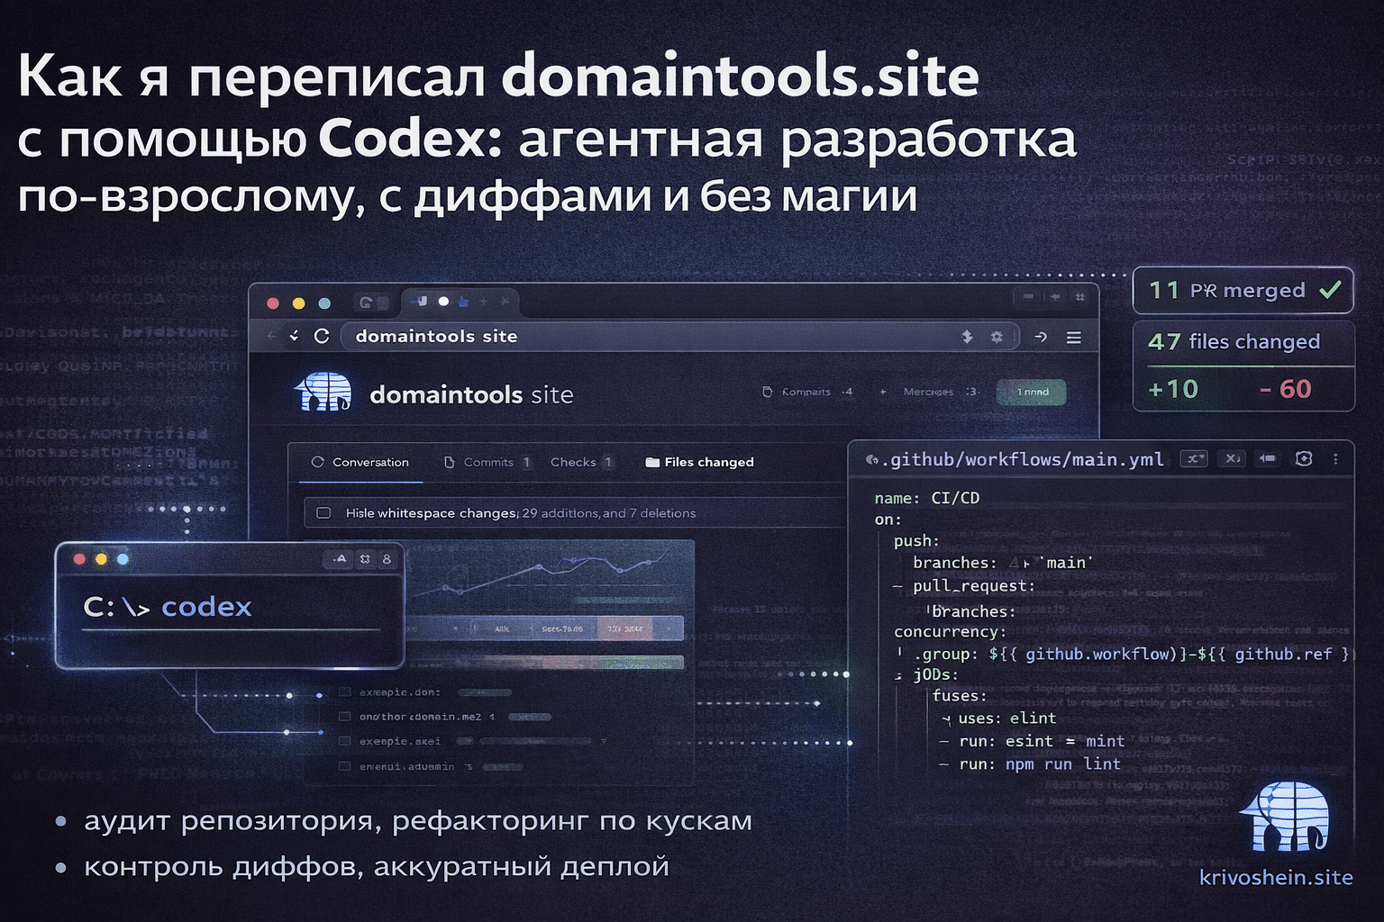Click the C:\> codex terminal prompt
The height and width of the screenshot is (922, 1384).
point(168,607)
